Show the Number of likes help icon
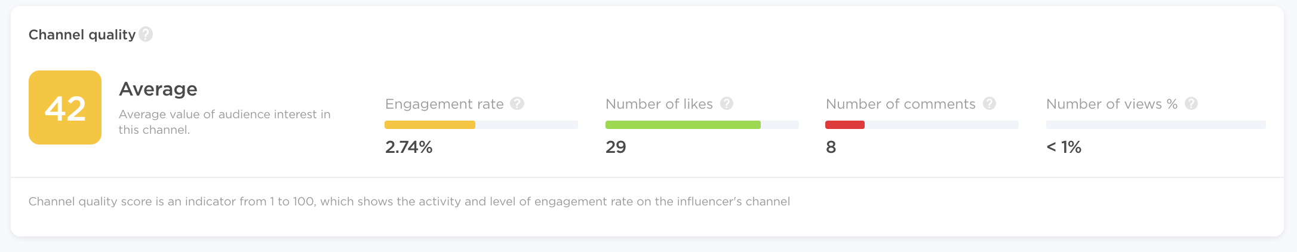The image size is (1297, 252). 726,103
